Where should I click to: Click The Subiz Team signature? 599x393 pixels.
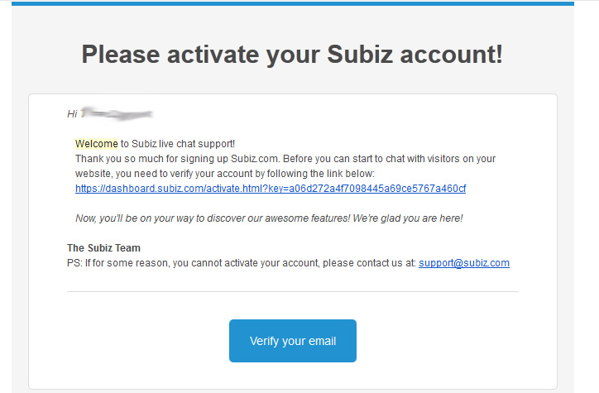pos(104,248)
